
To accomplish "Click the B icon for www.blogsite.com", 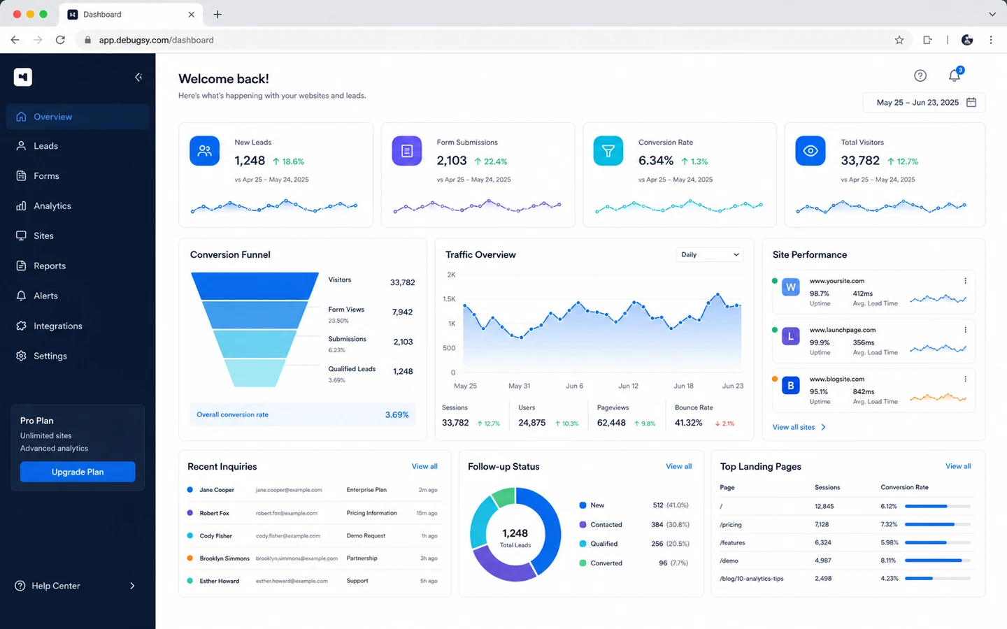I will click(x=791, y=385).
